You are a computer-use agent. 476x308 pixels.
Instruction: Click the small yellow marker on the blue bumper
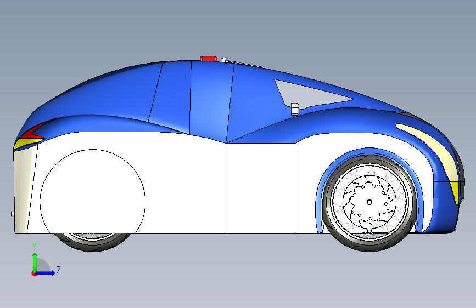tap(455, 192)
